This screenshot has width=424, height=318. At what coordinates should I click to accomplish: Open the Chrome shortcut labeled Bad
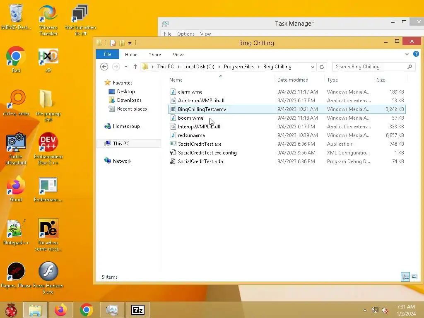16,60
